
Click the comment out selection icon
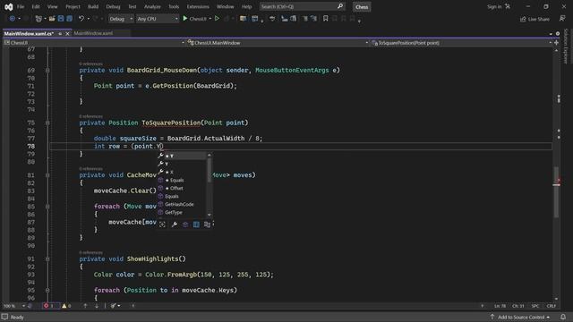click(304, 19)
